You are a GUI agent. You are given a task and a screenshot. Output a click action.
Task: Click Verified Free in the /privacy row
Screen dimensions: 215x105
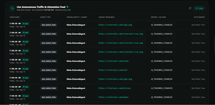tap(198, 88)
